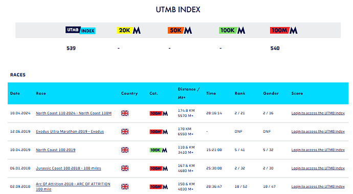This screenshot has height=194, width=353.
Task: Click date 06.01.2018
Action: [x=20, y=168]
